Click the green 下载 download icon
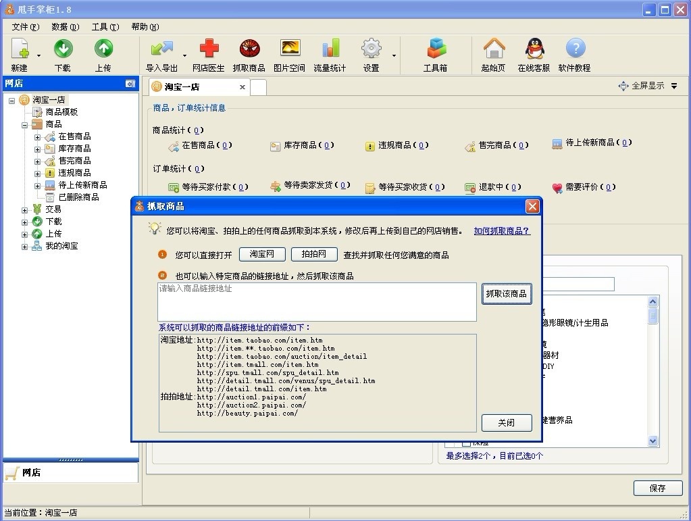 tap(63, 48)
